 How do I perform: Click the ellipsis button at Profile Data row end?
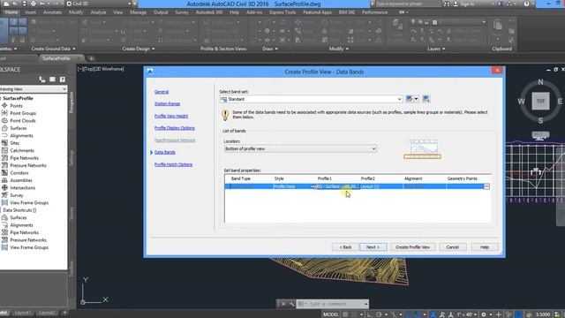486,186
